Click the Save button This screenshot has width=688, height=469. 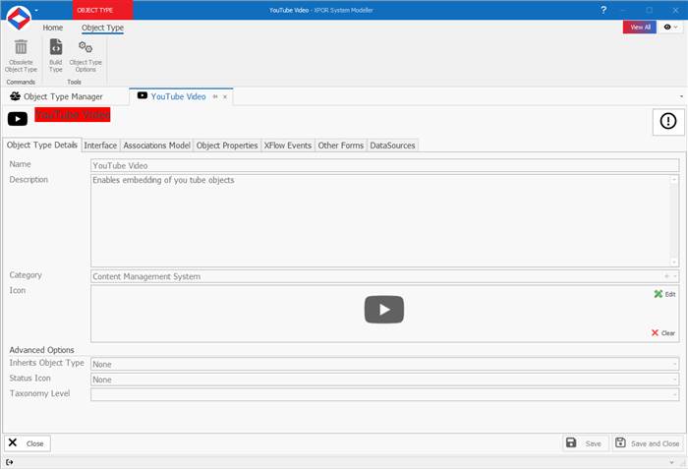[586, 443]
